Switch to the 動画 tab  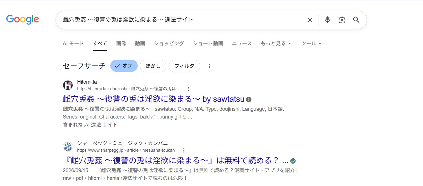[140, 44]
